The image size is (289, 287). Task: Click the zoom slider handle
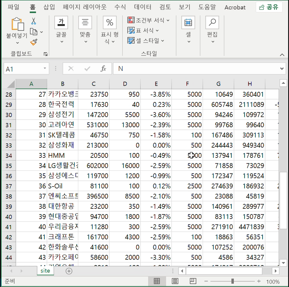tap(233, 281)
